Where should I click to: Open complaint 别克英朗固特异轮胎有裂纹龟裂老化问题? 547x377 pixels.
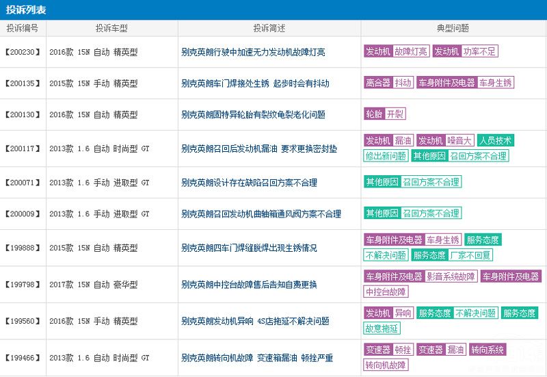pos(253,114)
